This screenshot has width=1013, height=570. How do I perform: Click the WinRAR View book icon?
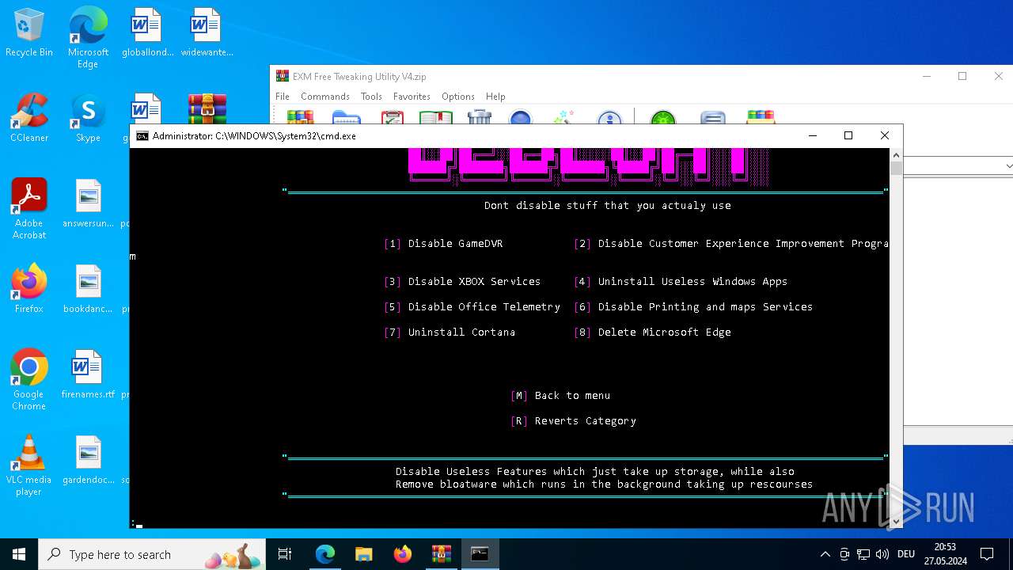(x=436, y=117)
